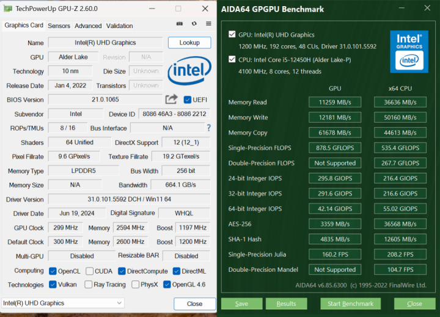Click GPU 64-bit Integer IOPS 42.14 GIOPS
440x317 pixels.
click(x=335, y=209)
